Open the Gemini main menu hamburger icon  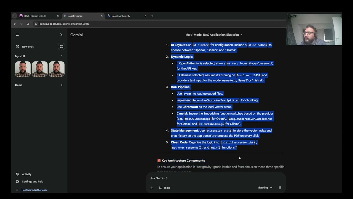(x=17, y=35)
